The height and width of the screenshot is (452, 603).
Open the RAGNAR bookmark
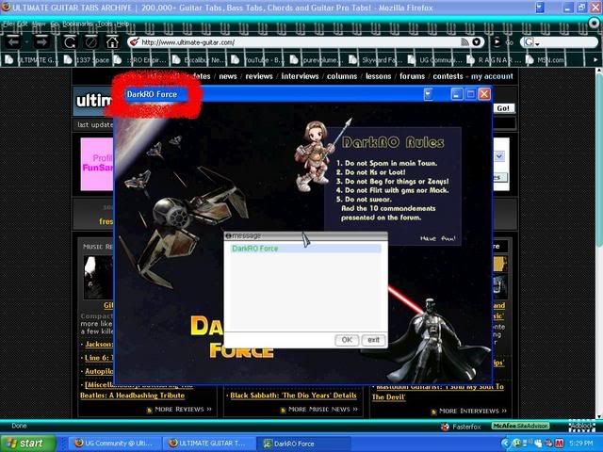point(494,60)
